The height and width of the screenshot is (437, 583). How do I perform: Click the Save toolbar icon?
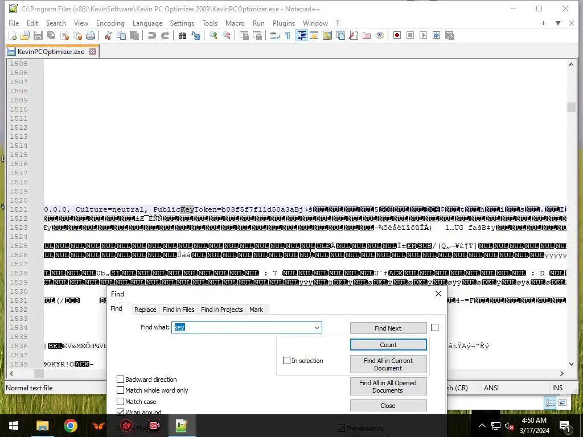pos(38,35)
